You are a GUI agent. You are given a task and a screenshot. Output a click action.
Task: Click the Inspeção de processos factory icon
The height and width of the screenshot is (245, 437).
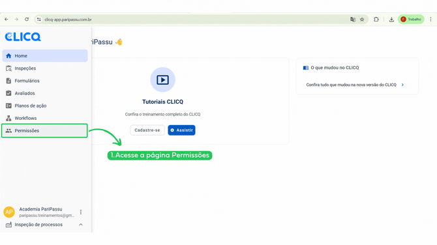point(8,225)
